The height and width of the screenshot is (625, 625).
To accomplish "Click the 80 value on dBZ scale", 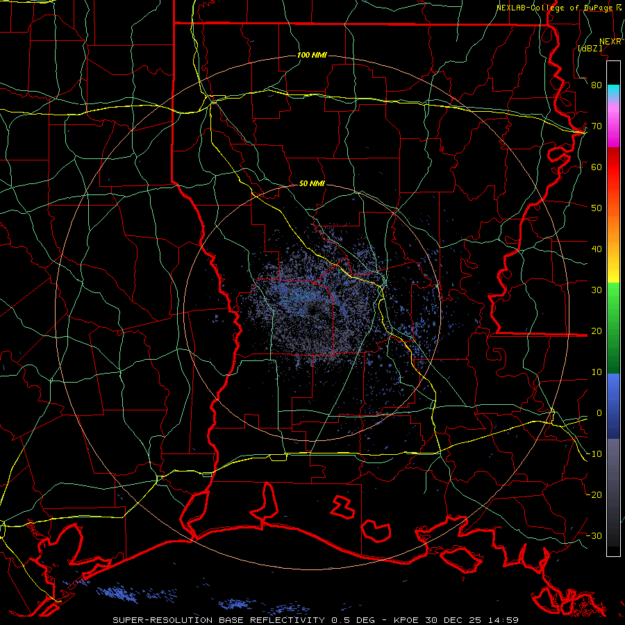I will coord(597,85).
